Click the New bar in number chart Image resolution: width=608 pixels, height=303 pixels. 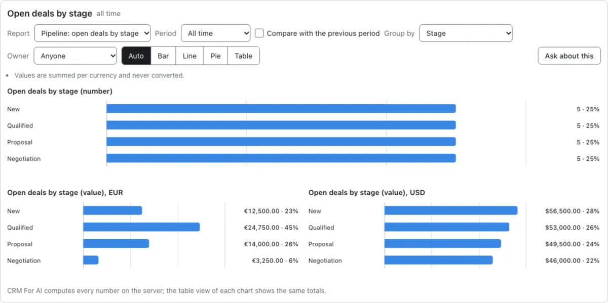[281, 109]
